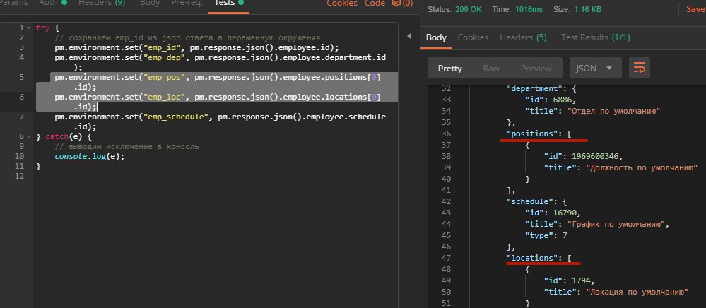This screenshot has height=308, width=706.
Task: Click the comment about выводим исключение в консоль
Action: (x=127, y=146)
